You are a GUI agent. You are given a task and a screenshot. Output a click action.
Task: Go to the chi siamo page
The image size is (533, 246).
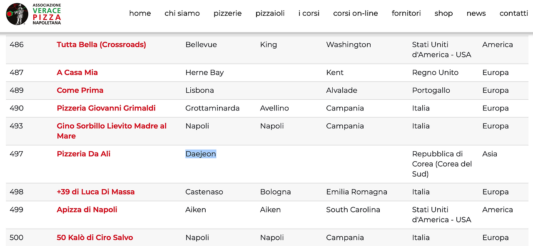coord(182,13)
